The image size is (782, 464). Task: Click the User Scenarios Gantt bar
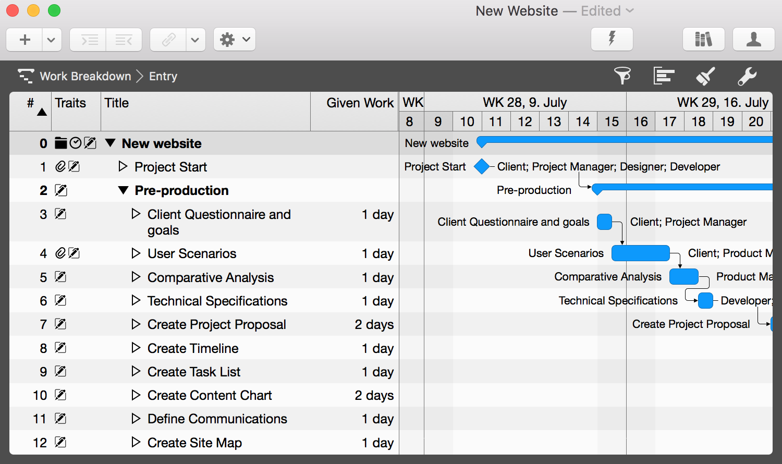640,253
